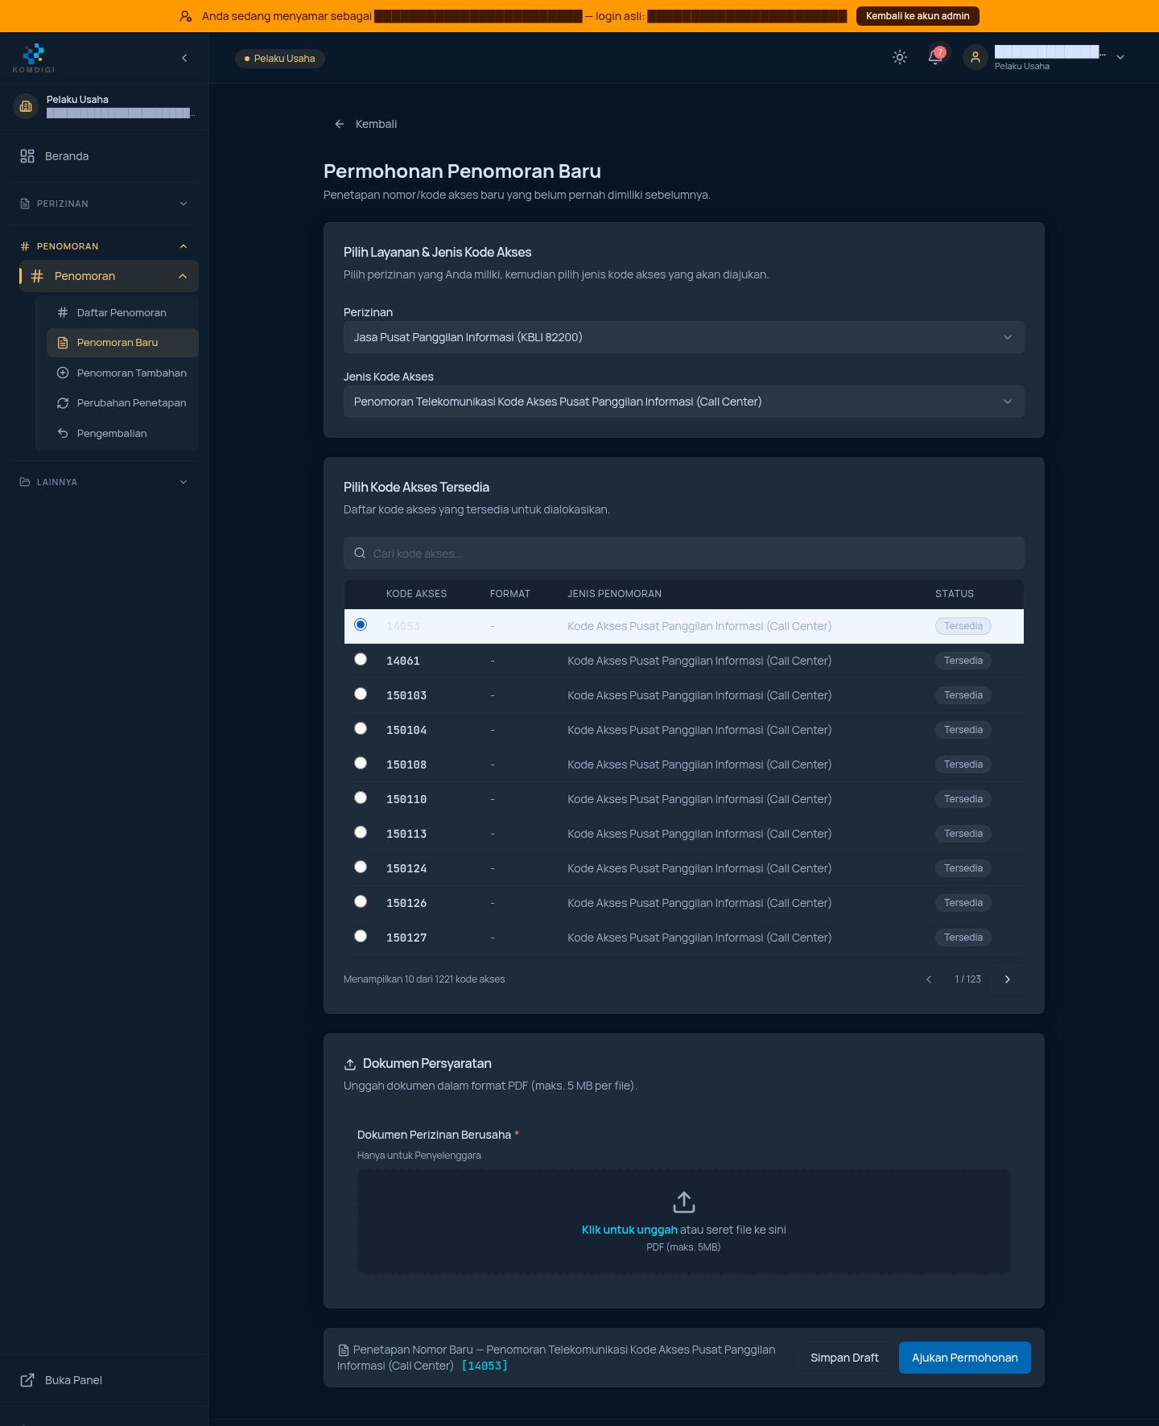
Task: Open the Perizinan dropdown
Action: pos(684,337)
